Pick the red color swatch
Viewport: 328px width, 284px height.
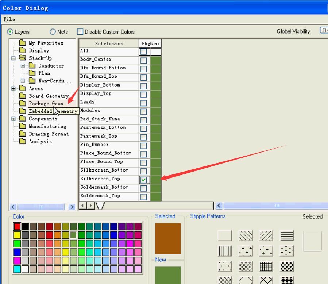point(17,226)
